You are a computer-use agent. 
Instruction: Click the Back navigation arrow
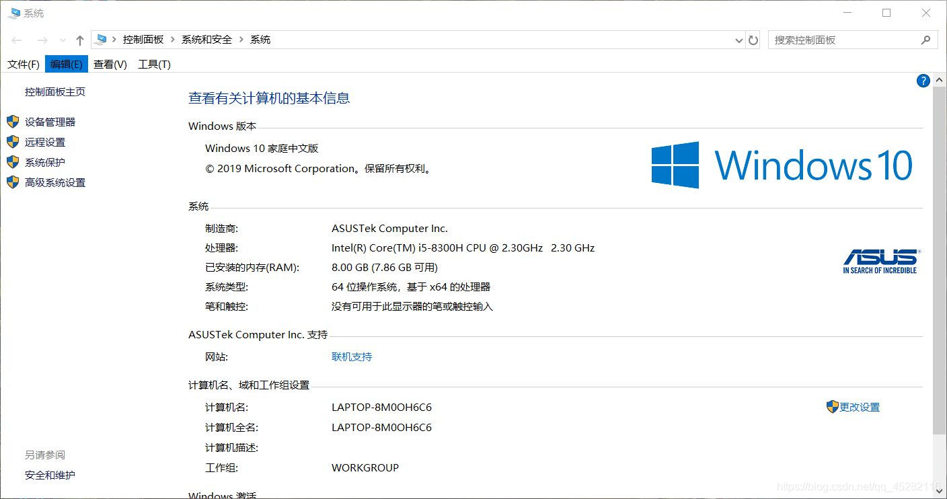17,40
